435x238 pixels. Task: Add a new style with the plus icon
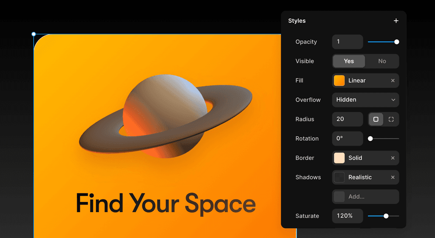click(x=396, y=21)
